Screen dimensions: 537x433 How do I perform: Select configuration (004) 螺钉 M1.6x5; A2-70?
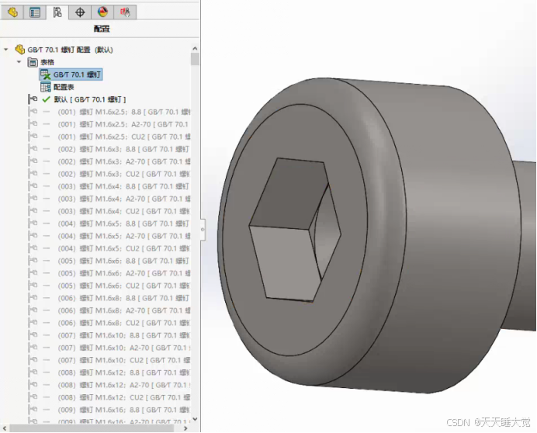(x=124, y=236)
